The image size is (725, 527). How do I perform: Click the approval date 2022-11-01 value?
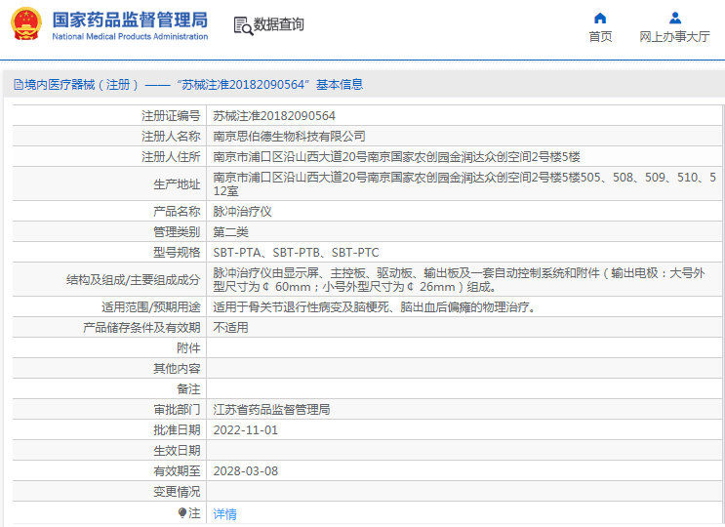point(246,429)
